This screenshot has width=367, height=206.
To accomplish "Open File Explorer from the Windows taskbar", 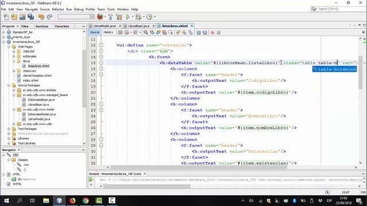I will tap(46, 201).
